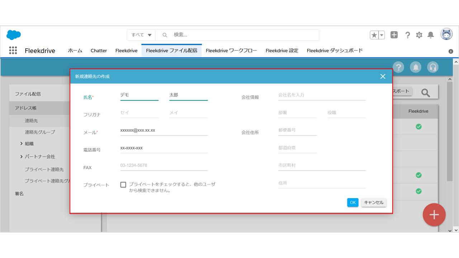Open the すべて search scope dropdown
459x258 pixels.
click(141, 35)
